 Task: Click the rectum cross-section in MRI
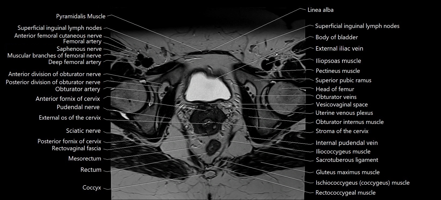213,147
